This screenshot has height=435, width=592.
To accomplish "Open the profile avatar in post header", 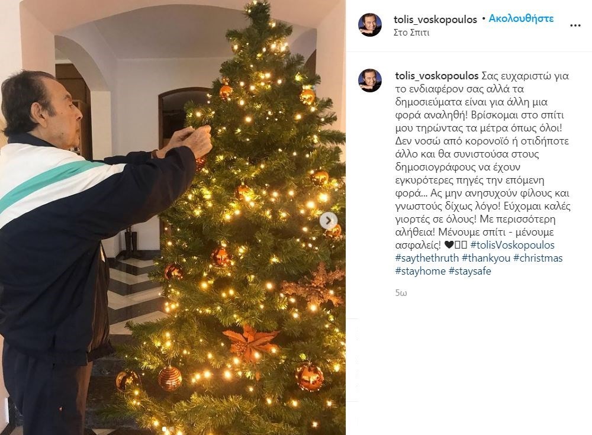I will 369,25.
